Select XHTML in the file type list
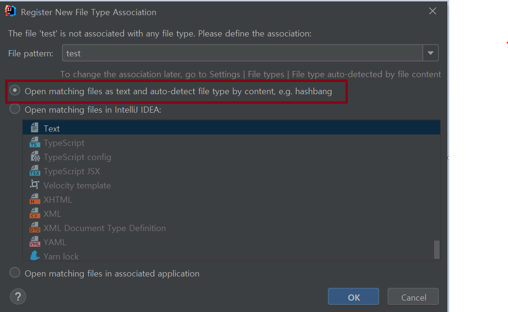Viewport: 508px width, 312px height. tap(231, 200)
